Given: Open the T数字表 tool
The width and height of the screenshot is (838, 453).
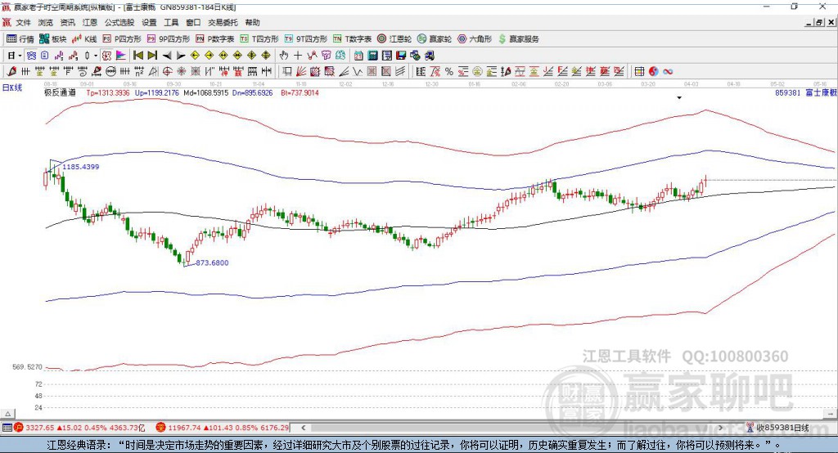Looking at the screenshot, I should (352, 39).
